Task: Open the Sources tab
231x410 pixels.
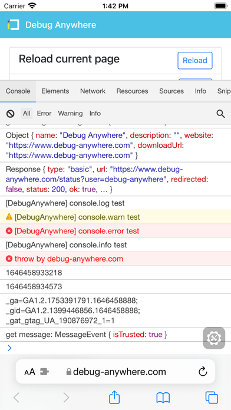Action: coord(171,91)
